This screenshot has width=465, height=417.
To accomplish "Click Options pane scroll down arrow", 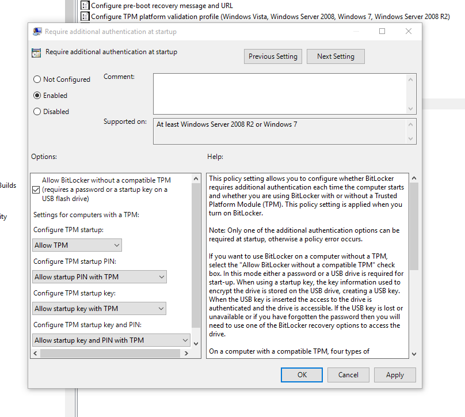I will pyautogui.click(x=196, y=343).
